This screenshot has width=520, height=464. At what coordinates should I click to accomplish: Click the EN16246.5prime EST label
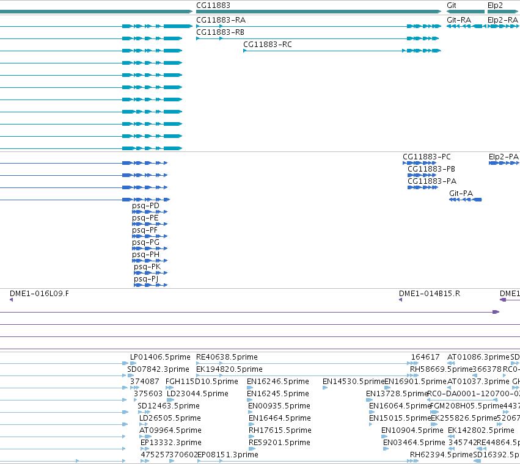278,382
